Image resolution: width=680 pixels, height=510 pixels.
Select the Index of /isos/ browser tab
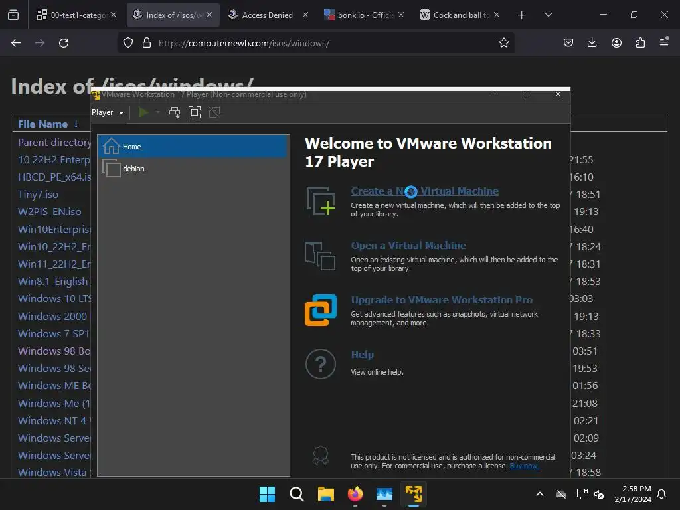click(173, 15)
